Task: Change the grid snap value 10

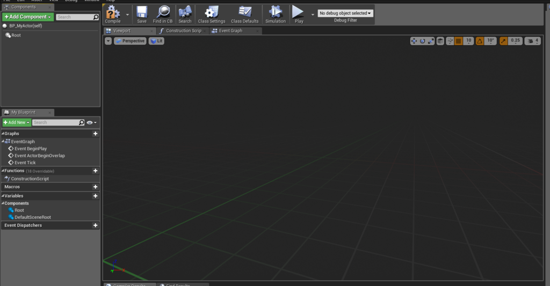Action: click(468, 41)
